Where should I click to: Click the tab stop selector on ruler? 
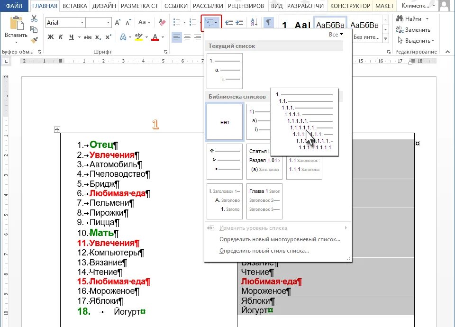point(6,61)
